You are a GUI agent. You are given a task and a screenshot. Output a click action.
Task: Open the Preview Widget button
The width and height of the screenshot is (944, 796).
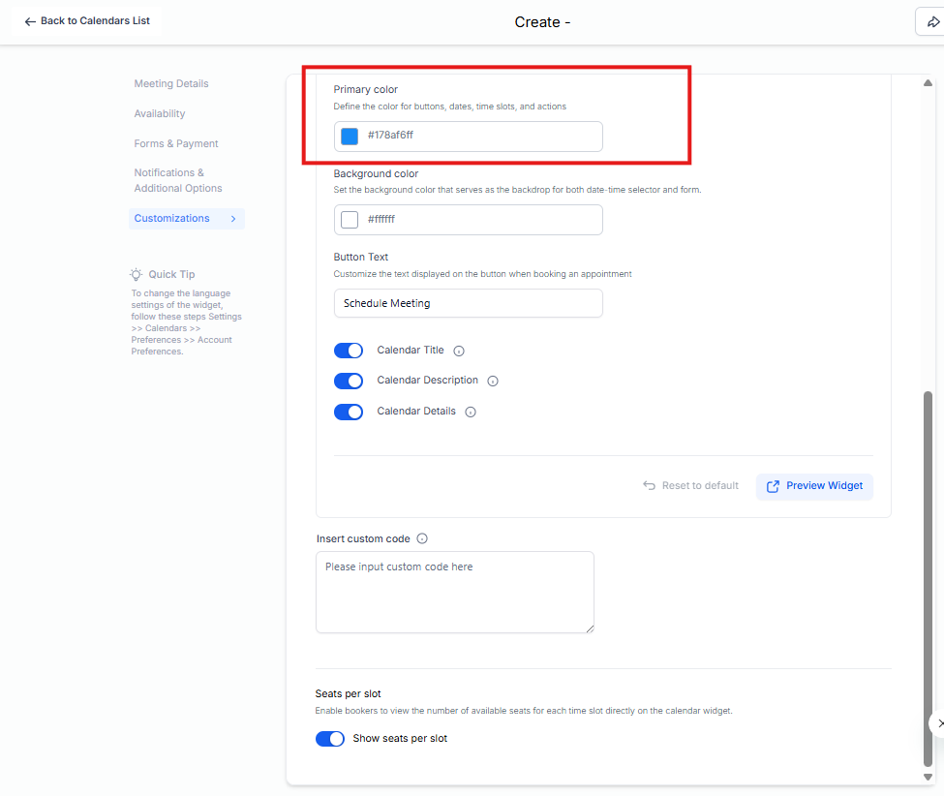(814, 486)
